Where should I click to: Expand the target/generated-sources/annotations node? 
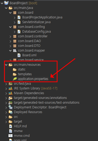(6, 98)
